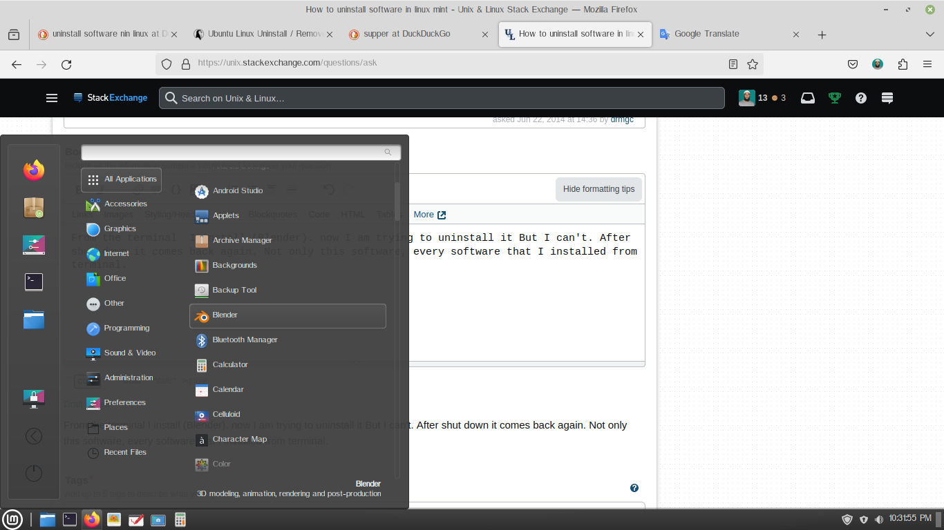Open Stack Exchange inbox icon
The image size is (944, 530).
pyautogui.click(x=808, y=98)
